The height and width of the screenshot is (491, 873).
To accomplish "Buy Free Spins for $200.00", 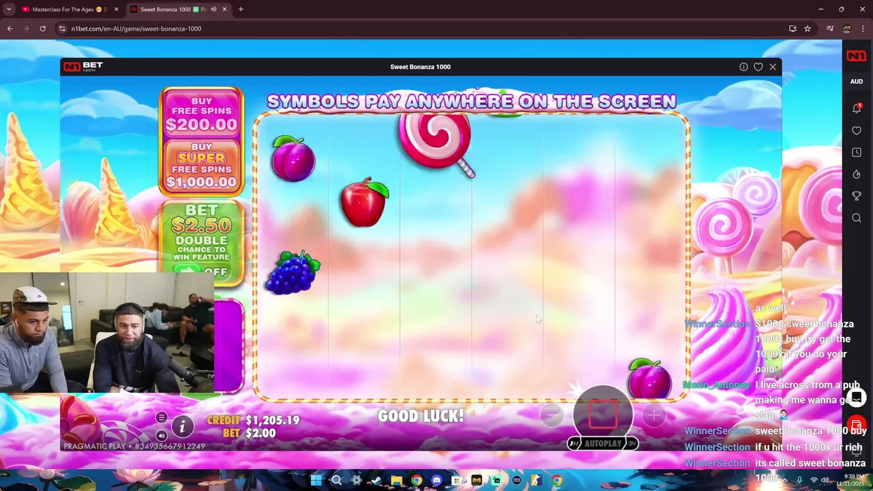I will click(x=201, y=115).
